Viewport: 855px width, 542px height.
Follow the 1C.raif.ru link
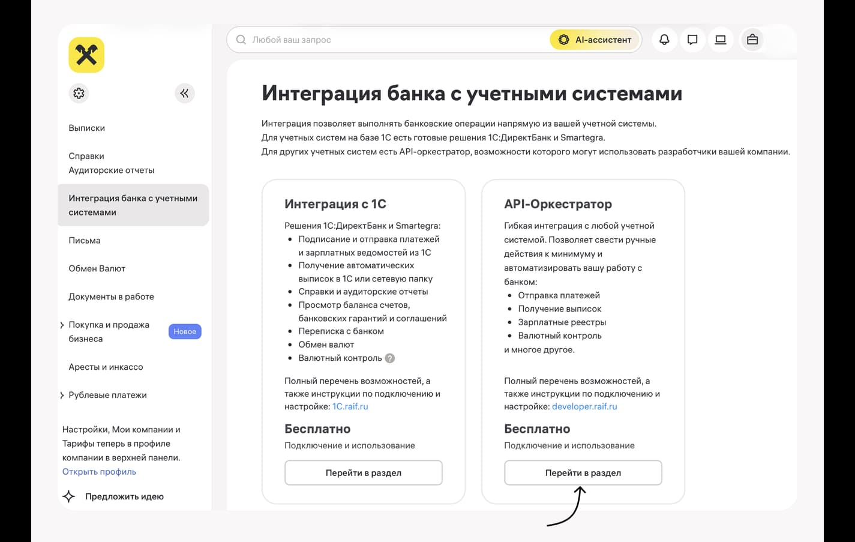click(x=350, y=406)
